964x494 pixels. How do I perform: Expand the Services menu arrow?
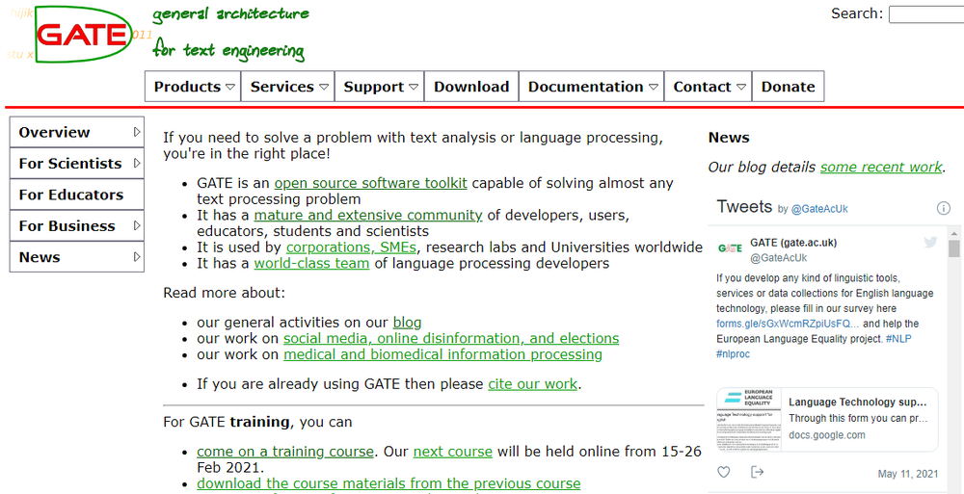(324, 87)
